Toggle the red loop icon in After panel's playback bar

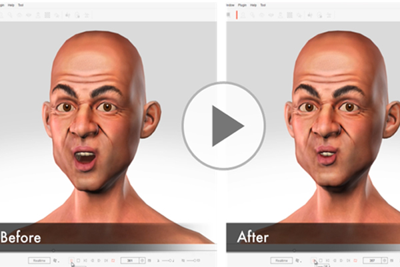(355, 260)
